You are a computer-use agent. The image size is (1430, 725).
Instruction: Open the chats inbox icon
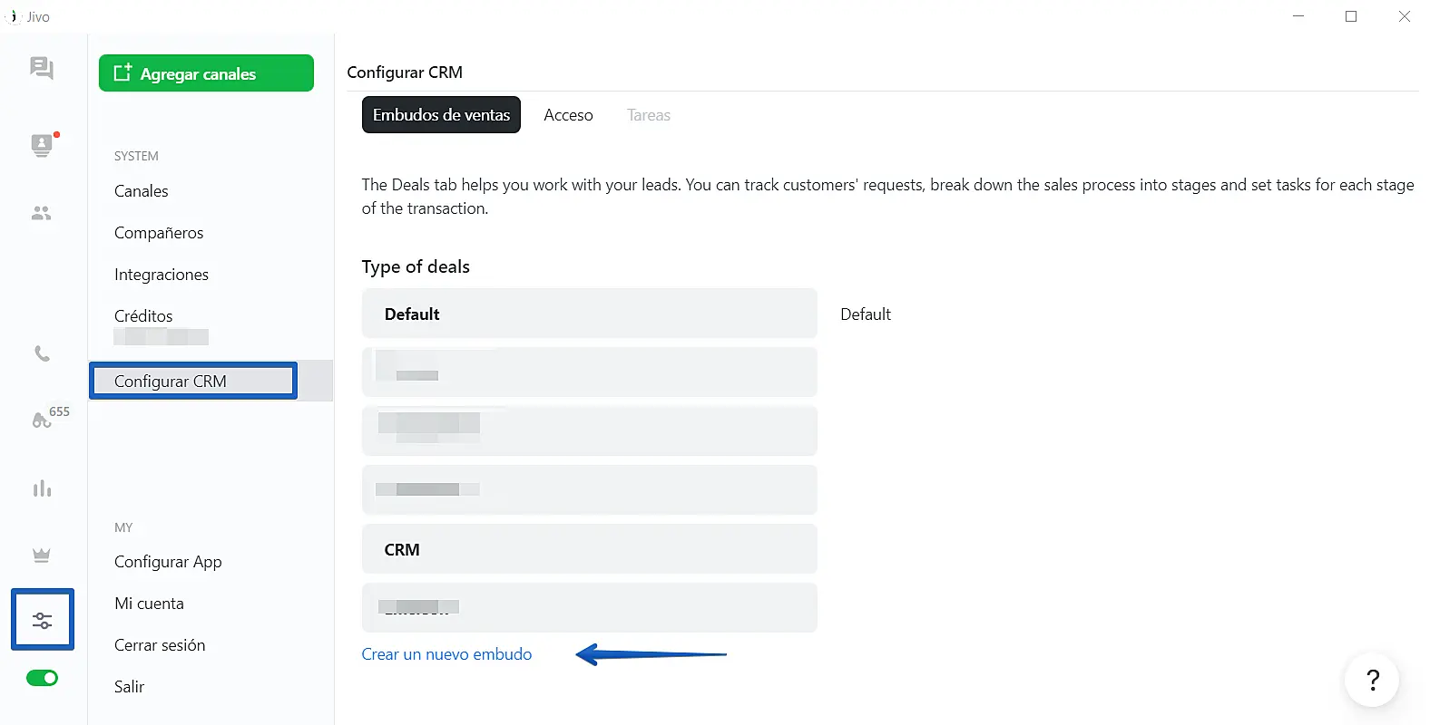pos(42,68)
